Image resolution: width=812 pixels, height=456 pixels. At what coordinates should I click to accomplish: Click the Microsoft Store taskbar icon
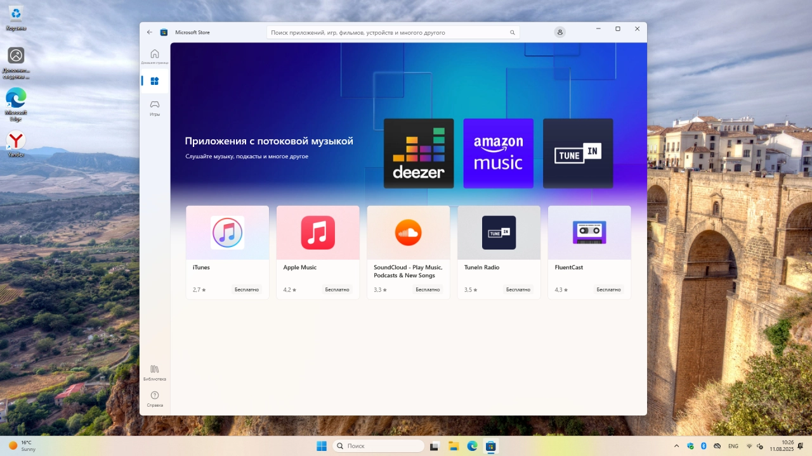(490, 446)
